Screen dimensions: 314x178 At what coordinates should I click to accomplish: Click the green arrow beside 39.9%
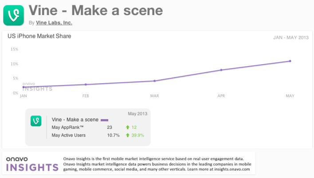point(128,135)
